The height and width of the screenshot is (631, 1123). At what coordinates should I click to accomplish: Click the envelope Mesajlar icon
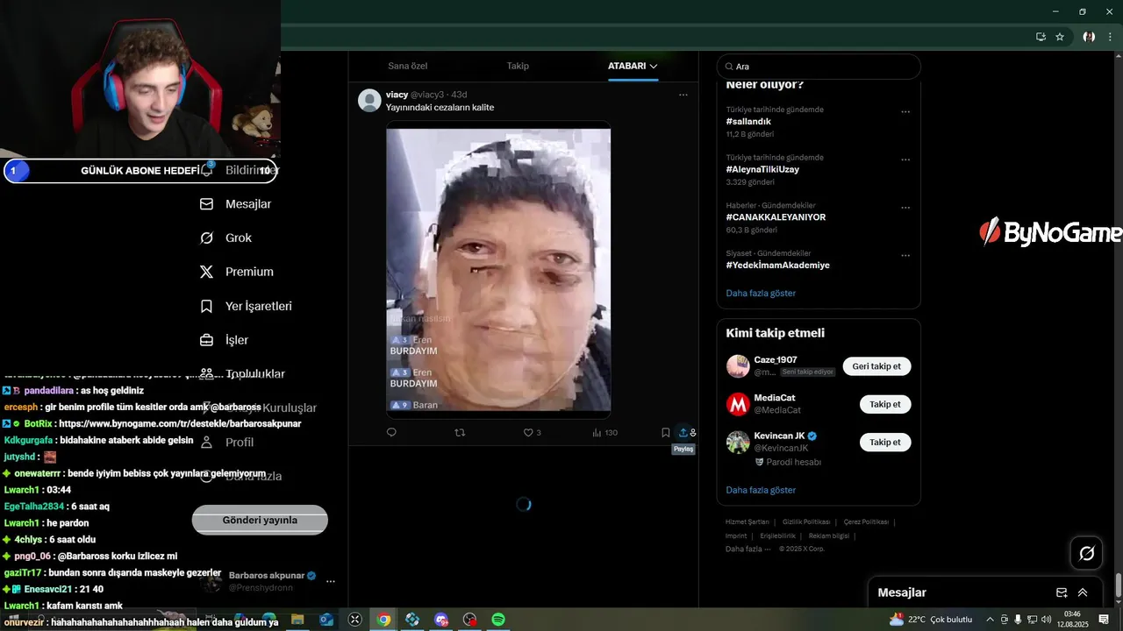pos(207,203)
